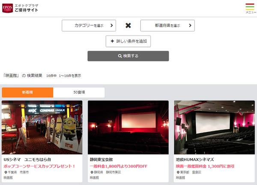Screen dimensions: 257x185
Task: Click the 静岡東宝会館 title
Action: click(101, 160)
